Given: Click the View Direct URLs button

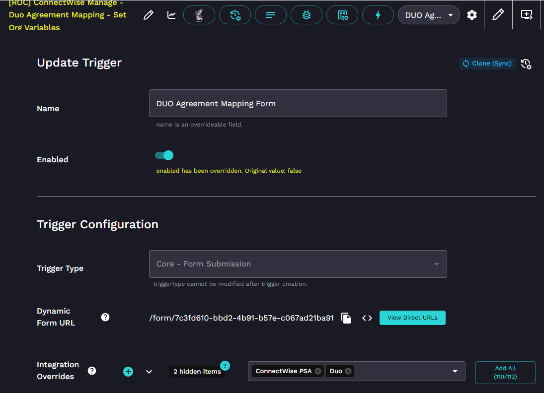Looking at the screenshot, I should point(412,318).
